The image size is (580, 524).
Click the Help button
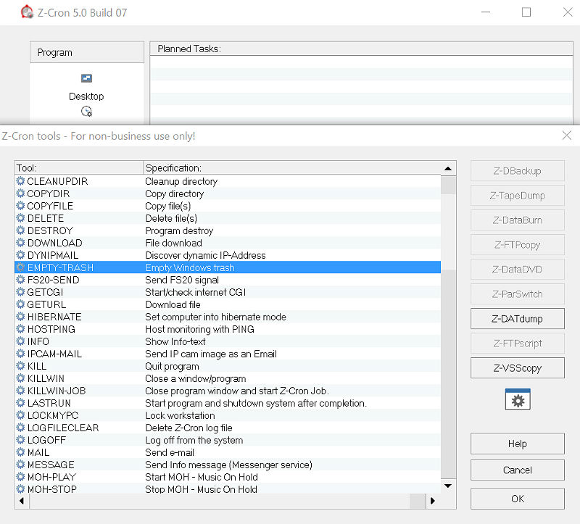[x=517, y=444]
